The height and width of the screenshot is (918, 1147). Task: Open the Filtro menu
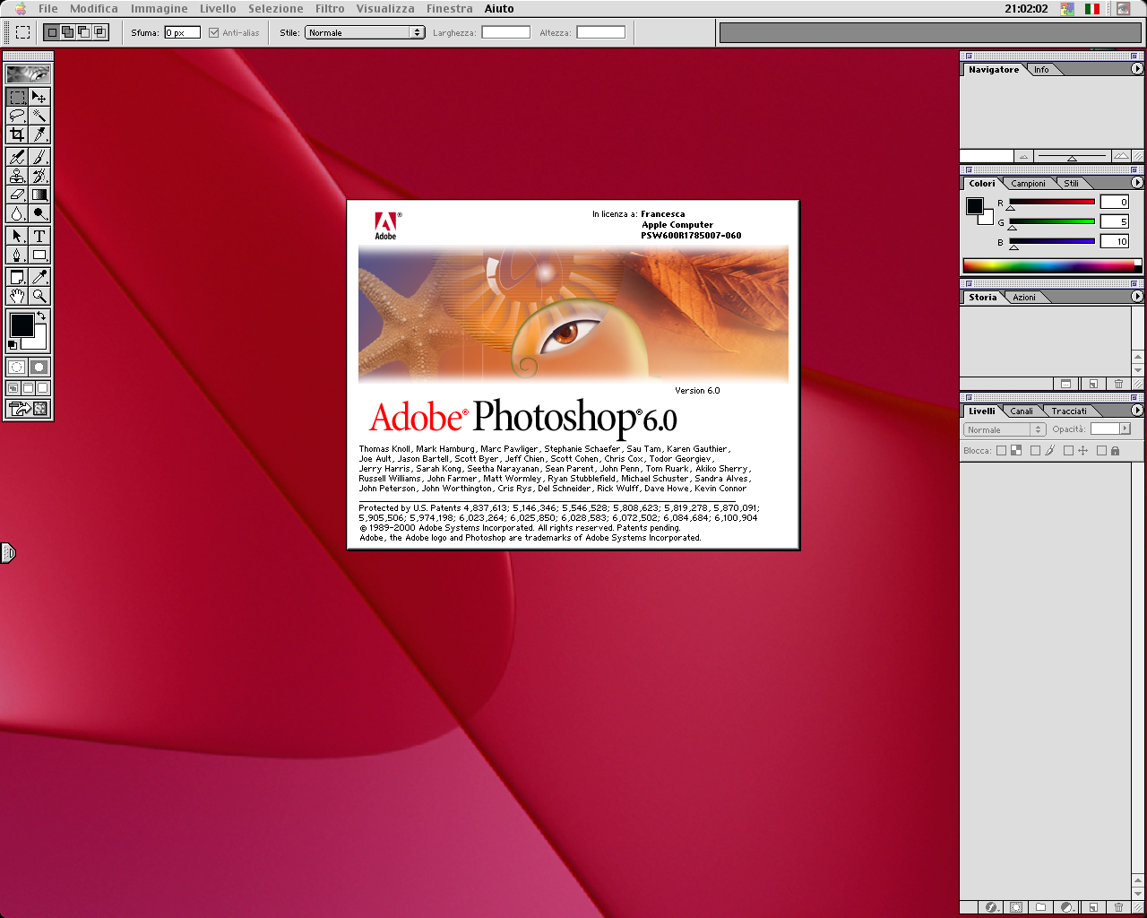point(330,9)
